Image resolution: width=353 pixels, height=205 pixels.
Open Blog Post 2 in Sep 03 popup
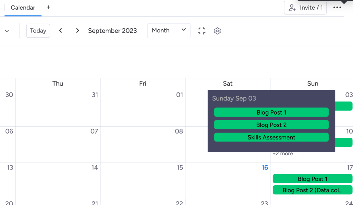coord(271,125)
